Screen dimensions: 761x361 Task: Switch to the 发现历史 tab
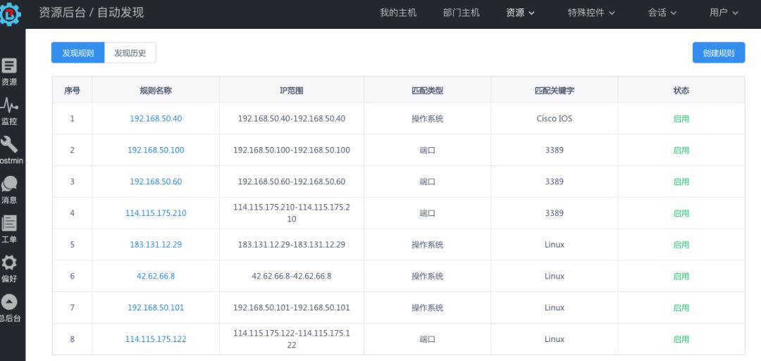click(130, 53)
